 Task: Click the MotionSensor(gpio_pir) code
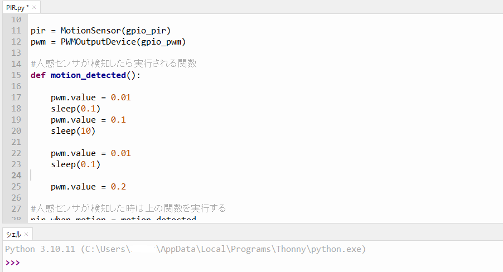point(115,31)
